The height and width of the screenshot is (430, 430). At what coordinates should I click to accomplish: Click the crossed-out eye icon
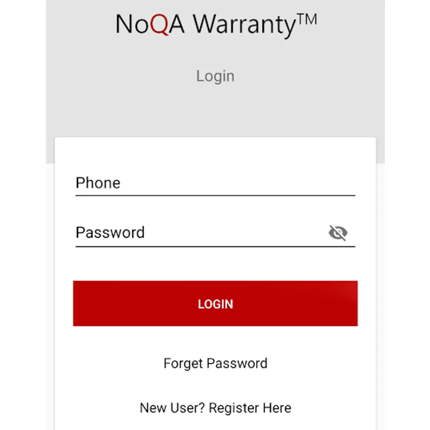coord(338,233)
